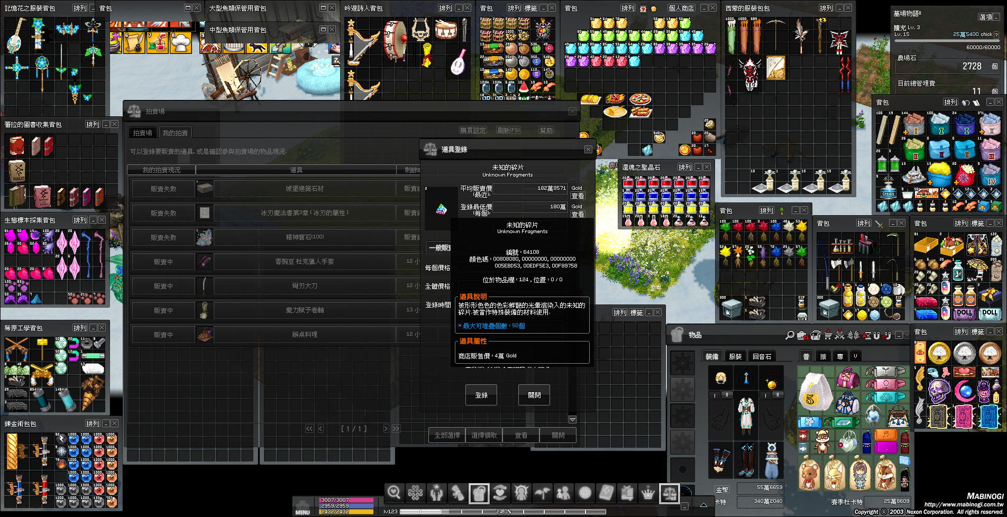Click 排列 in 鍊金術包包 window

click(x=93, y=423)
